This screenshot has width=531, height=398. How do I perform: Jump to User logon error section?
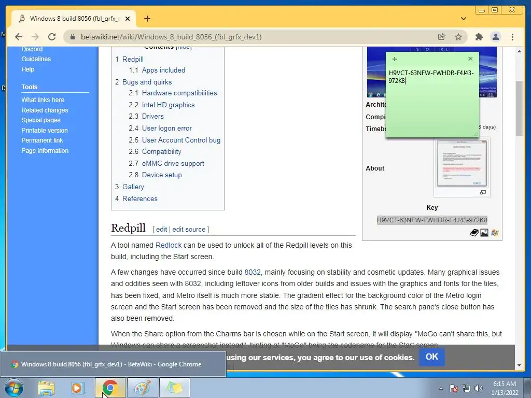[166, 128]
